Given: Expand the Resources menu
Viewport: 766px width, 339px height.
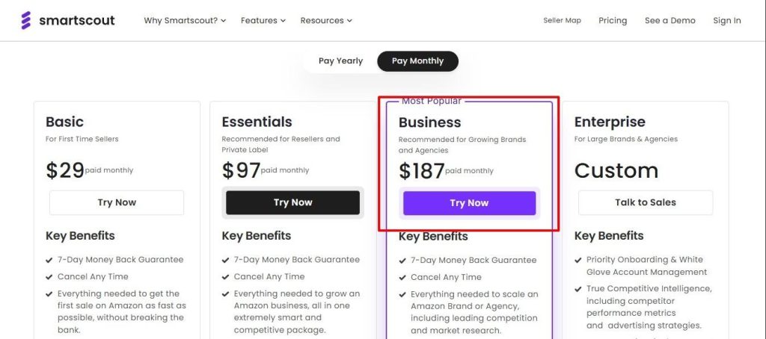Looking at the screenshot, I should [326, 21].
